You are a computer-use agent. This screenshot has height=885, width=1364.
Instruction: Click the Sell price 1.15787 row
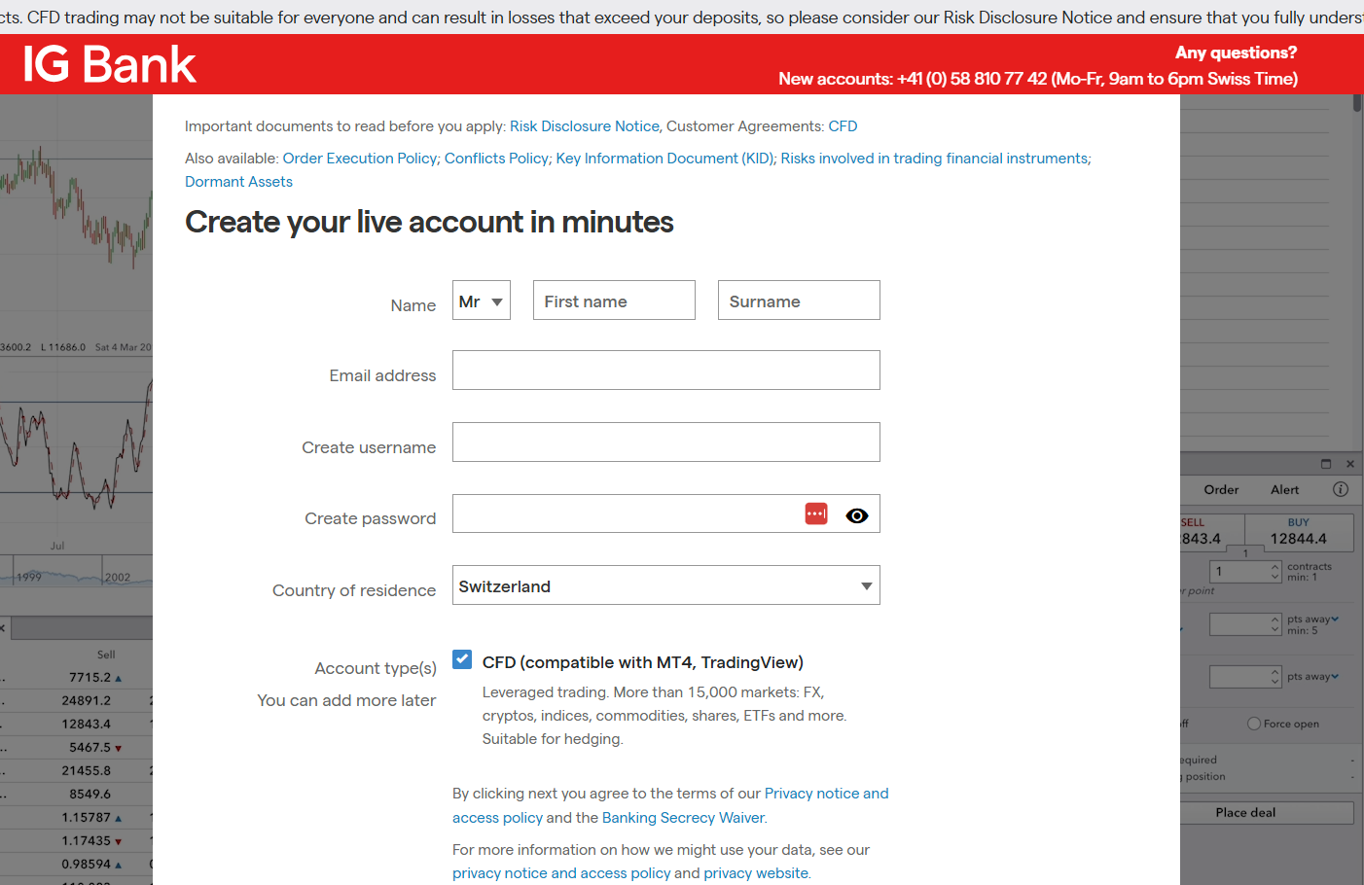(86, 818)
